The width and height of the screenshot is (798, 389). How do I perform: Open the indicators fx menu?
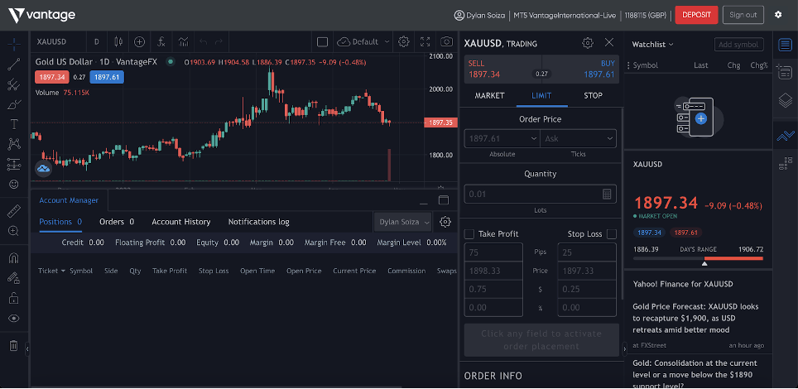[161, 41]
